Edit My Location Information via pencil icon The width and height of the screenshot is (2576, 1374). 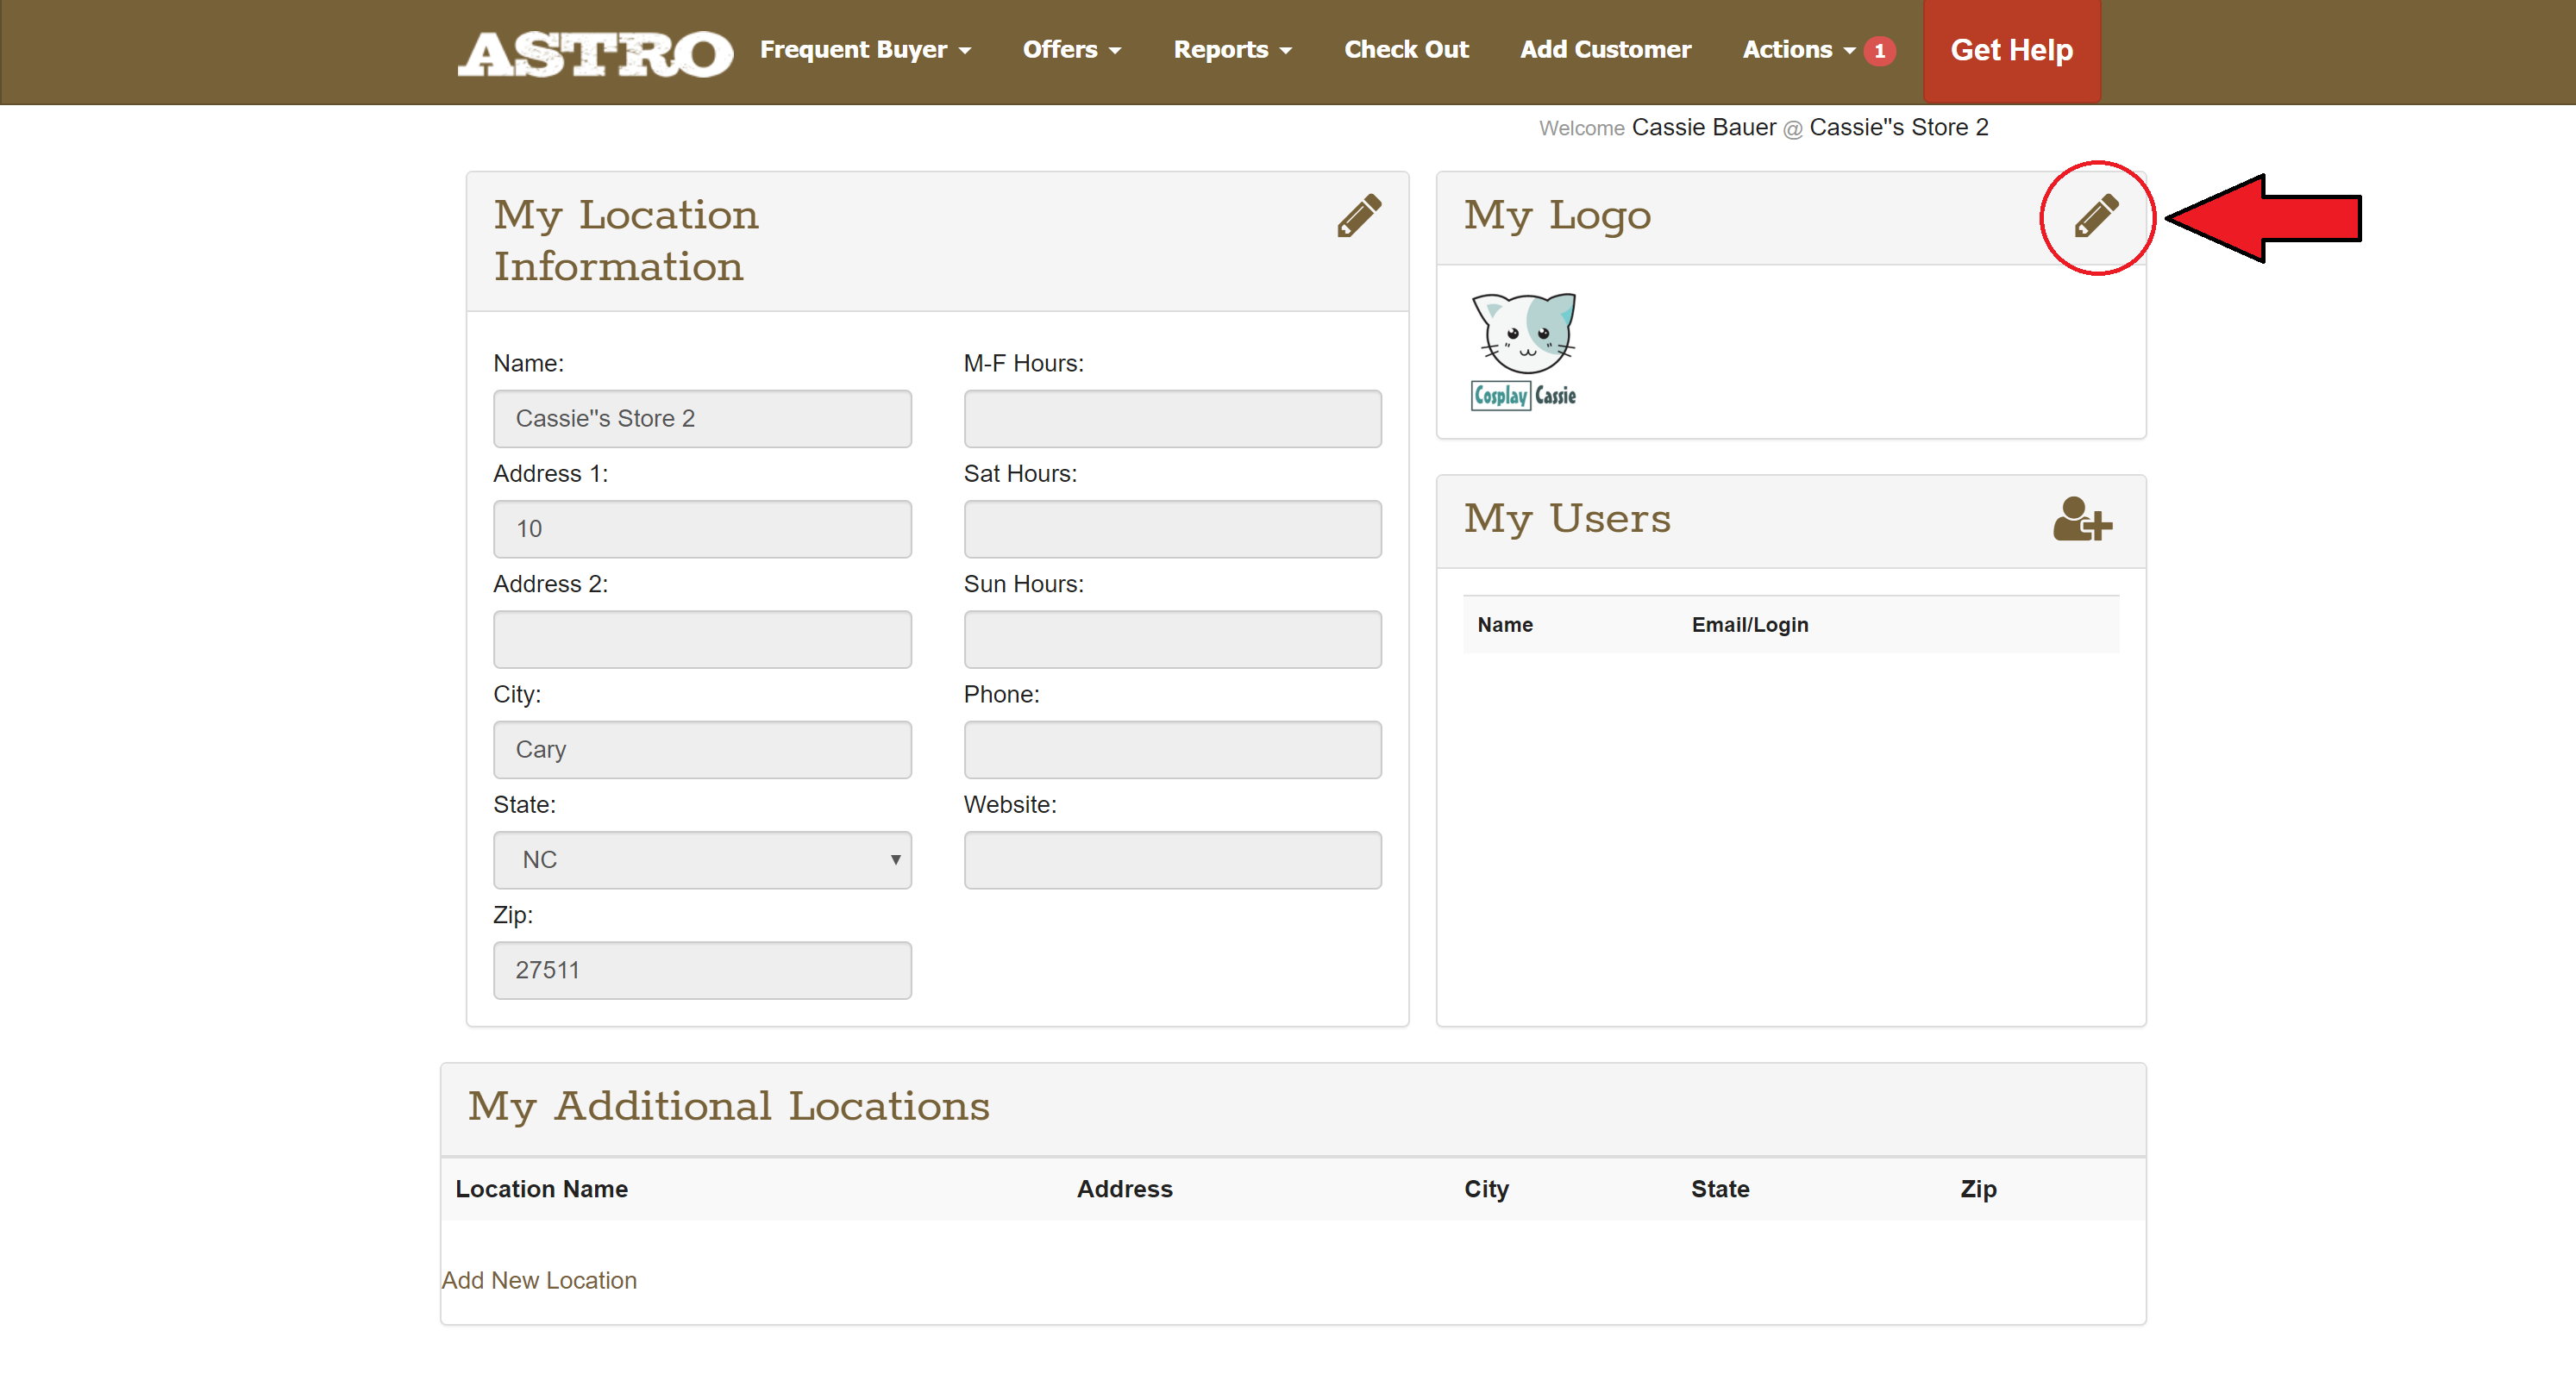coord(1359,215)
